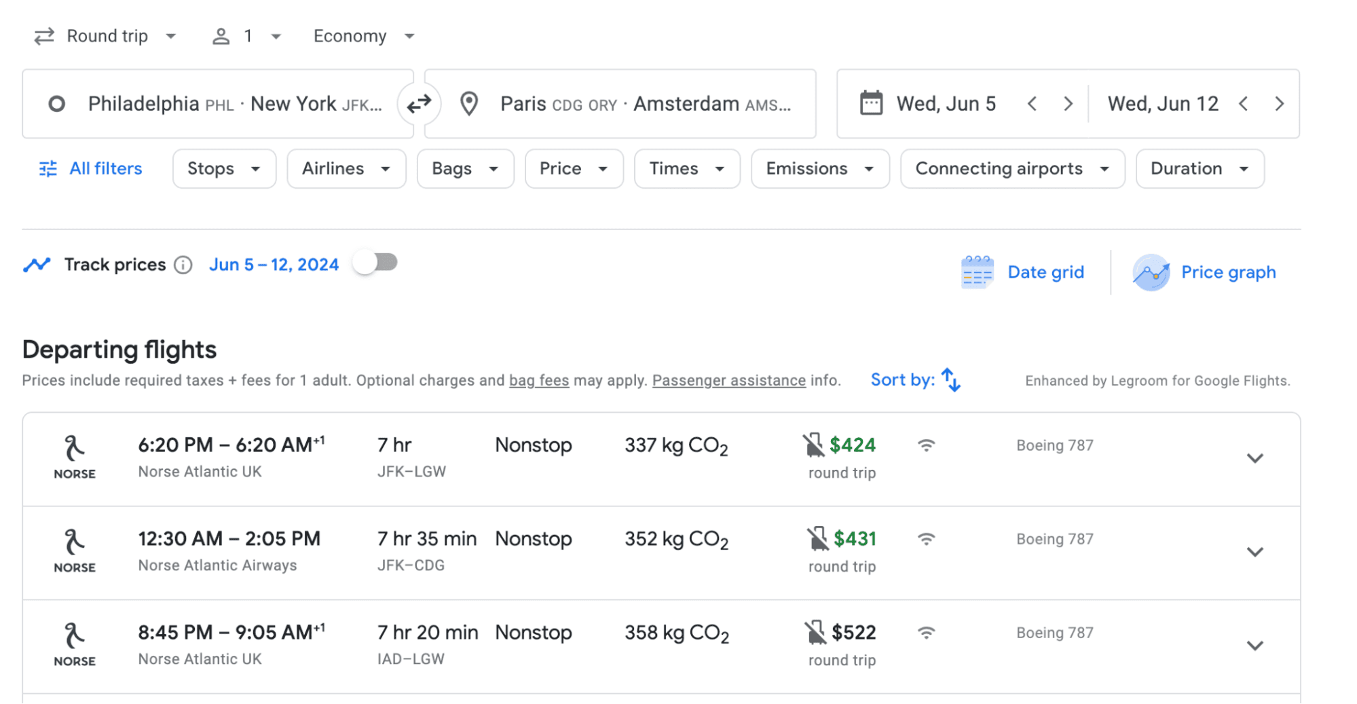Show Track prices info tooltip icon
The width and height of the screenshot is (1357, 704).
click(183, 265)
